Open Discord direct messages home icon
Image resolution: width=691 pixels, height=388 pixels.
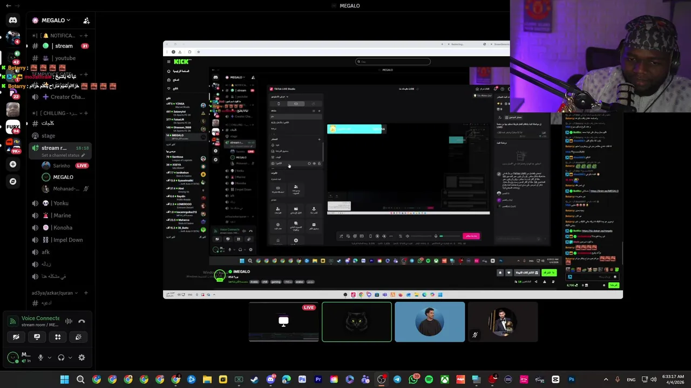[x=13, y=20]
